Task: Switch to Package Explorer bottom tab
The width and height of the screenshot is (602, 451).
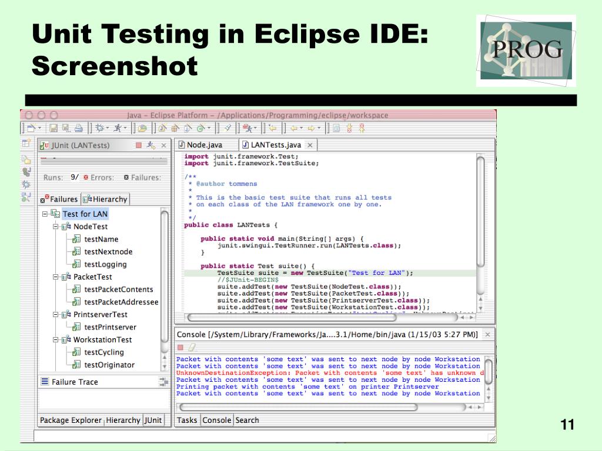Action: [71, 420]
